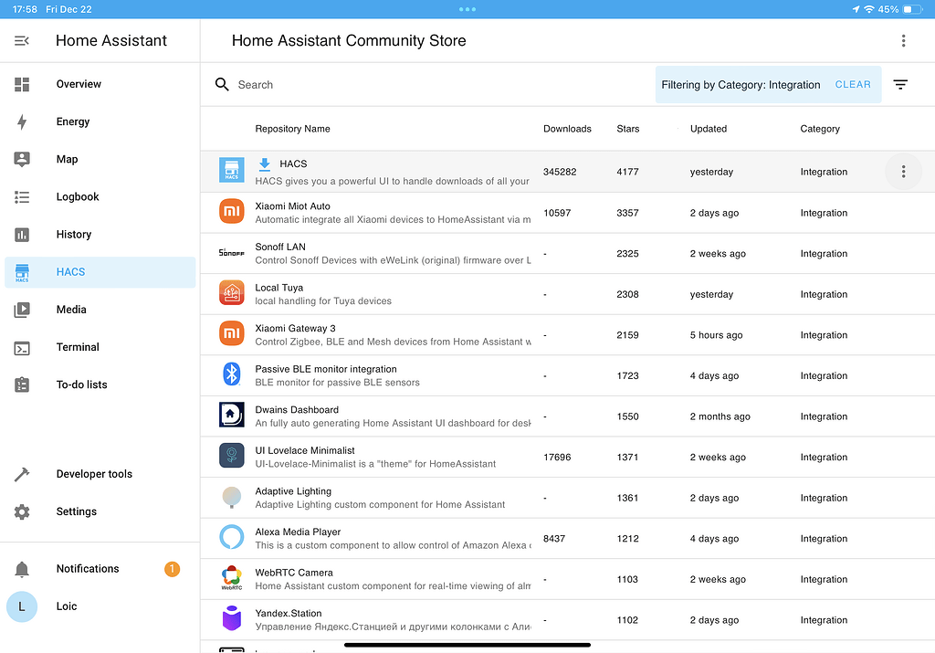Sort by Downloads column header
935x653 pixels.
pos(567,129)
